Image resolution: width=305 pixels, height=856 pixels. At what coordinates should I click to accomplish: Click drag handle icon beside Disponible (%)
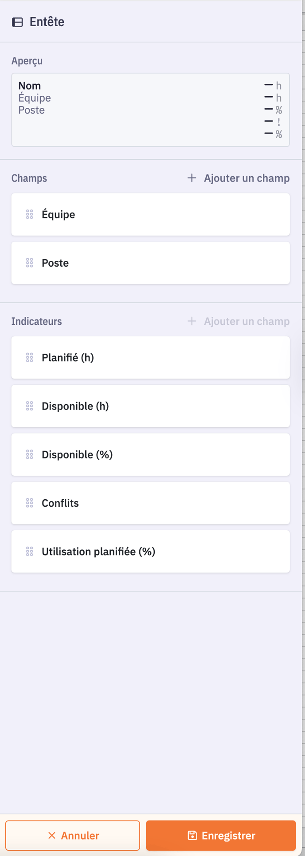pos(29,454)
